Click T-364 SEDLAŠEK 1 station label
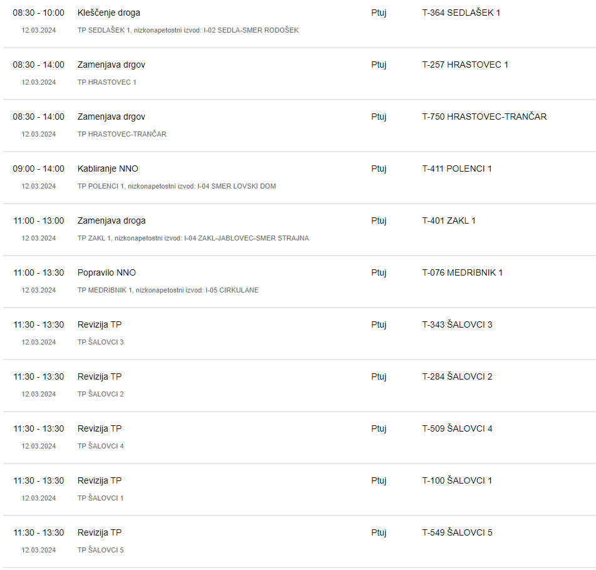Screen dimensions: 596x570 tap(461, 13)
